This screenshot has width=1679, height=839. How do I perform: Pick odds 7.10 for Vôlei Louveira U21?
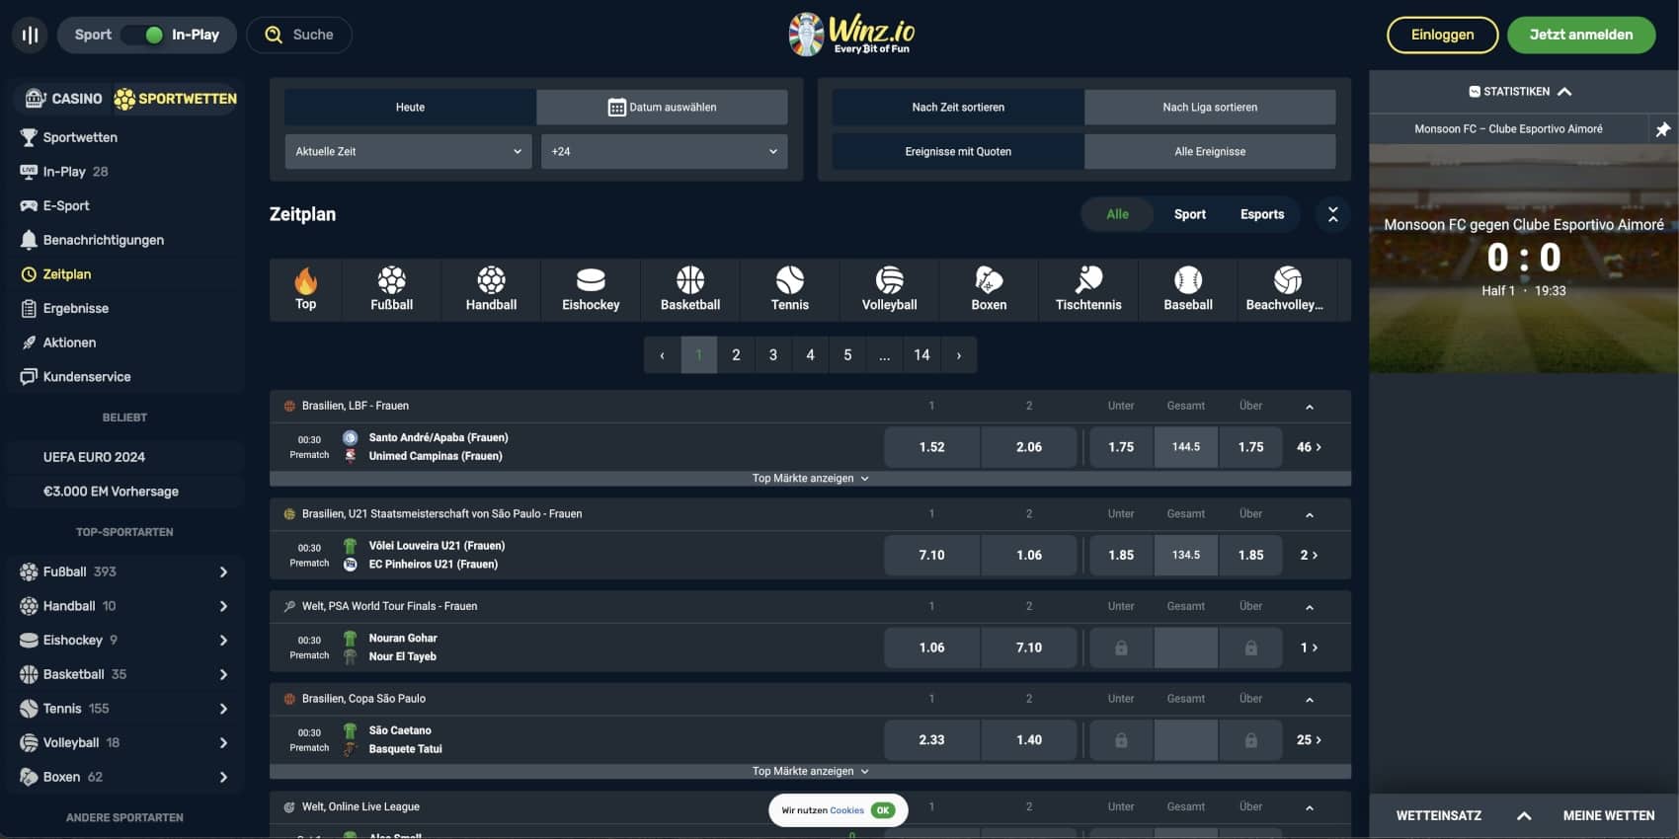931,555
